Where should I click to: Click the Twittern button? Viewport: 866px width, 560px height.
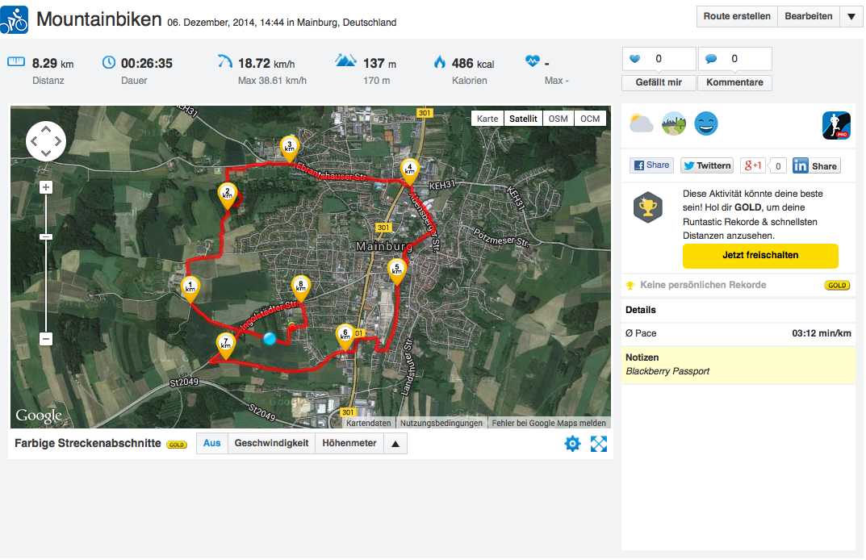[x=707, y=165]
